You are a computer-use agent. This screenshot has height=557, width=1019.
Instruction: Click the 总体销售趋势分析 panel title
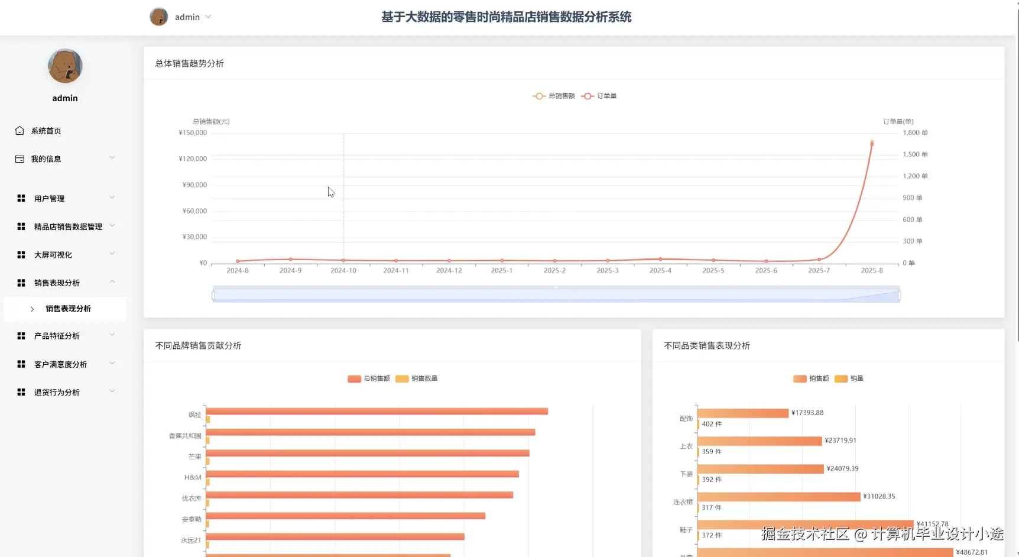pos(190,63)
